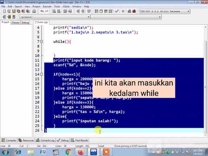Screen dimensions: 208x156
Task: Open Firefox from the taskbar
Action: (x=81, y=152)
